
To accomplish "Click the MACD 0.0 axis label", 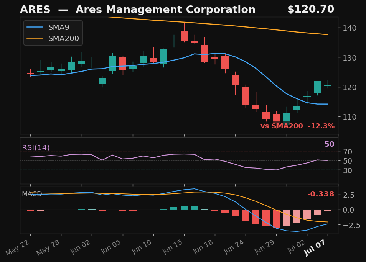I will click(x=348, y=210).
